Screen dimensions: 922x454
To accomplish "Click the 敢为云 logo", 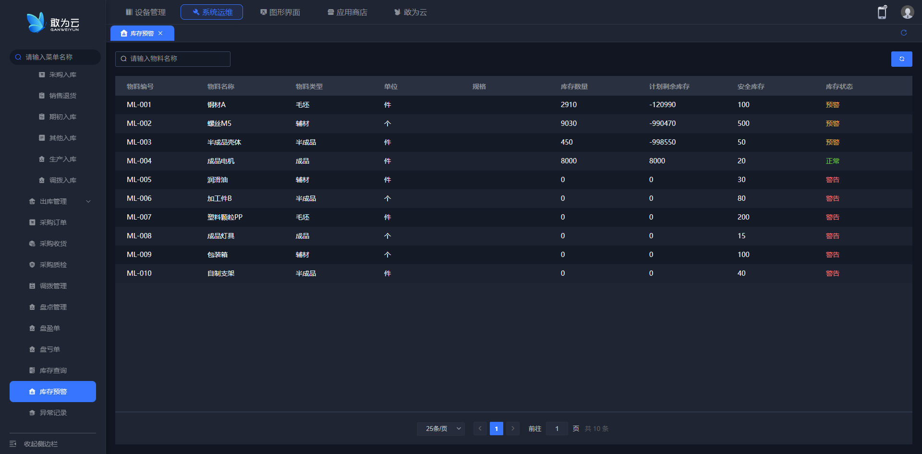I will coord(53,23).
